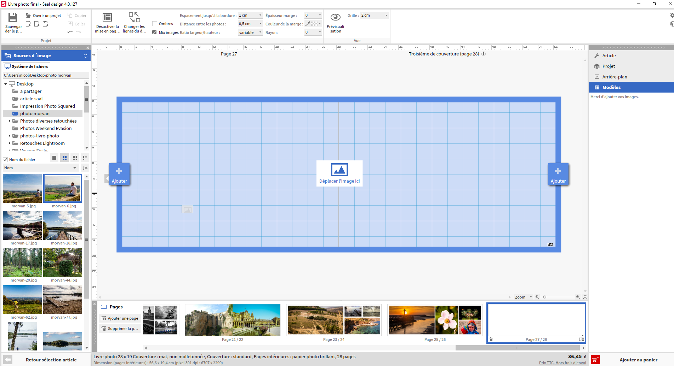Screen dimensions: 674x366
Task: Export the project as PDF
Action: coord(45,24)
